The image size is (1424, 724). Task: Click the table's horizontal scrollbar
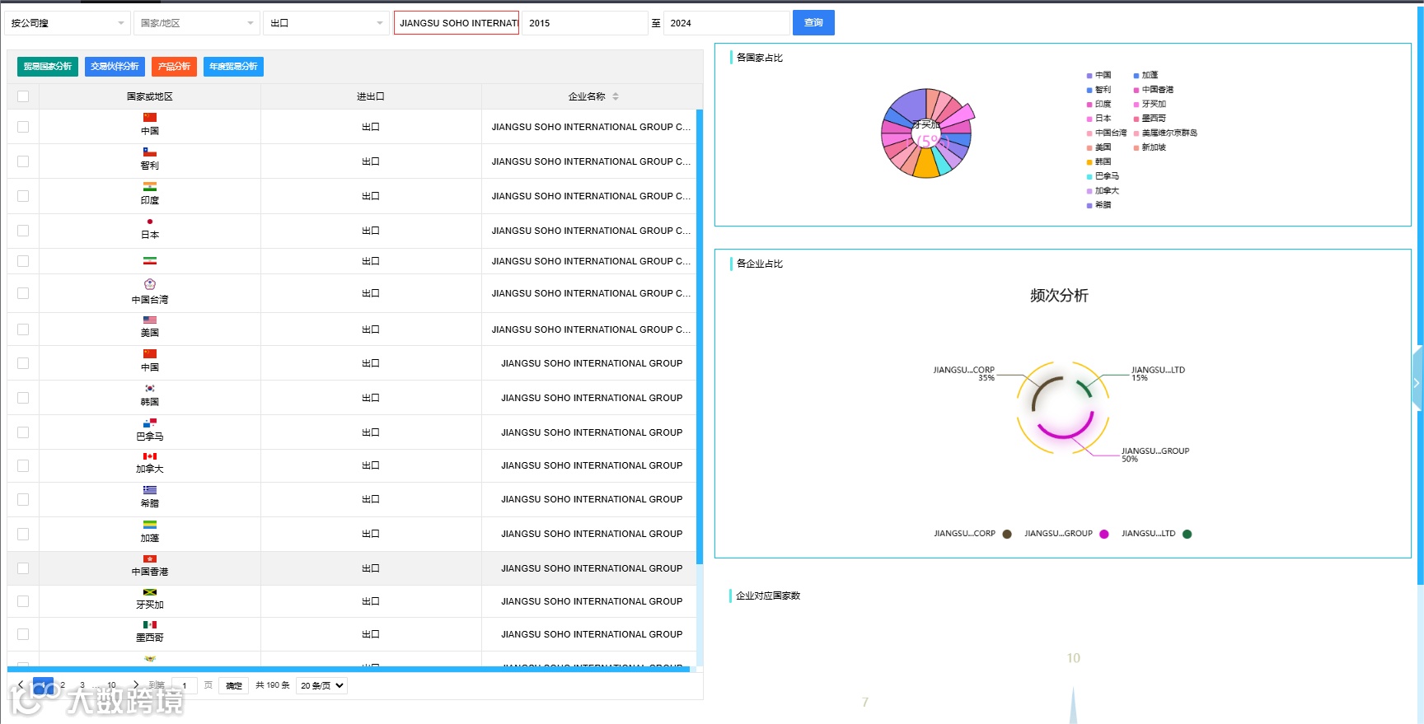(x=349, y=670)
